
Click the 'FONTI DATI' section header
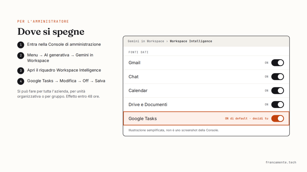tap(139, 52)
